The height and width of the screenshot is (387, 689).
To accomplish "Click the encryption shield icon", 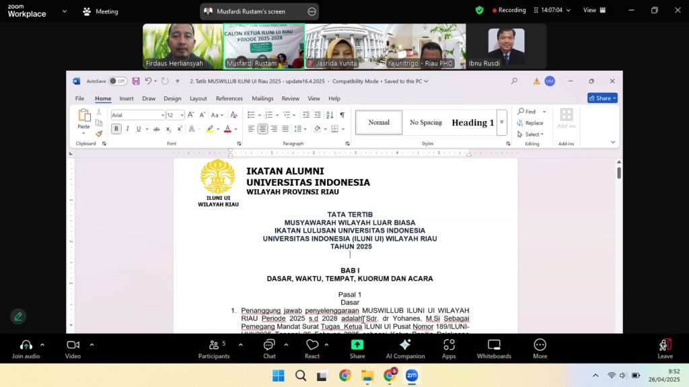I will (x=479, y=10).
